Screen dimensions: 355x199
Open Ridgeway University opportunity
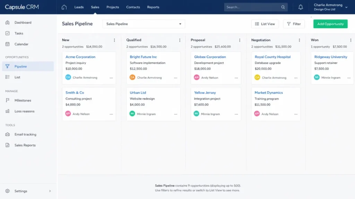pyautogui.click(x=331, y=57)
